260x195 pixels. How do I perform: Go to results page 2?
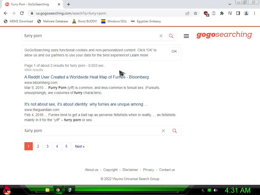point(38,146)
